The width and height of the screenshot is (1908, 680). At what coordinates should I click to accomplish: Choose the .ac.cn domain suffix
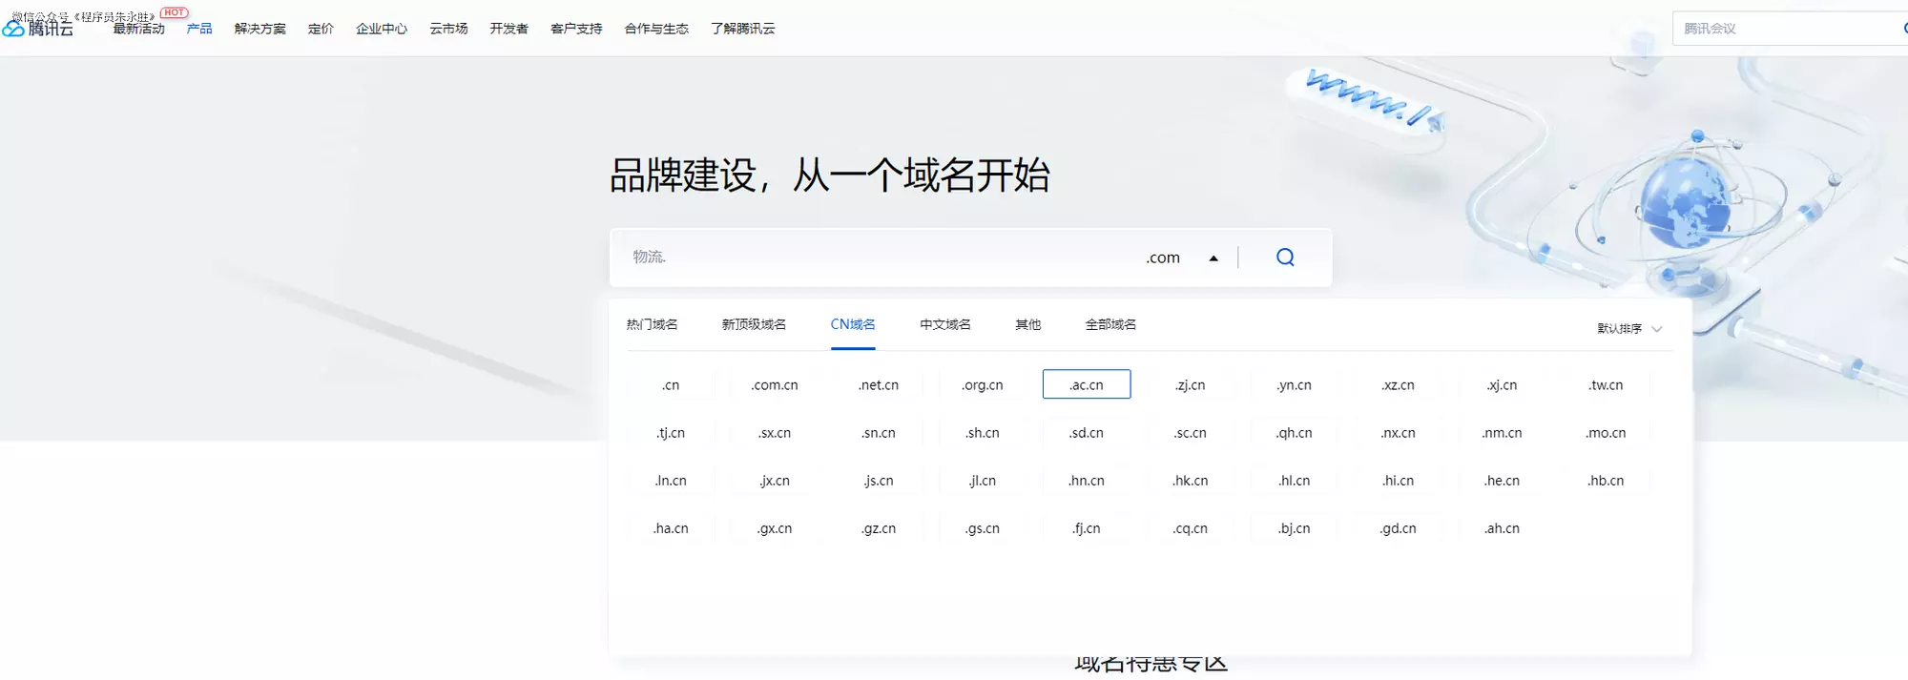tap(1087, 385)
